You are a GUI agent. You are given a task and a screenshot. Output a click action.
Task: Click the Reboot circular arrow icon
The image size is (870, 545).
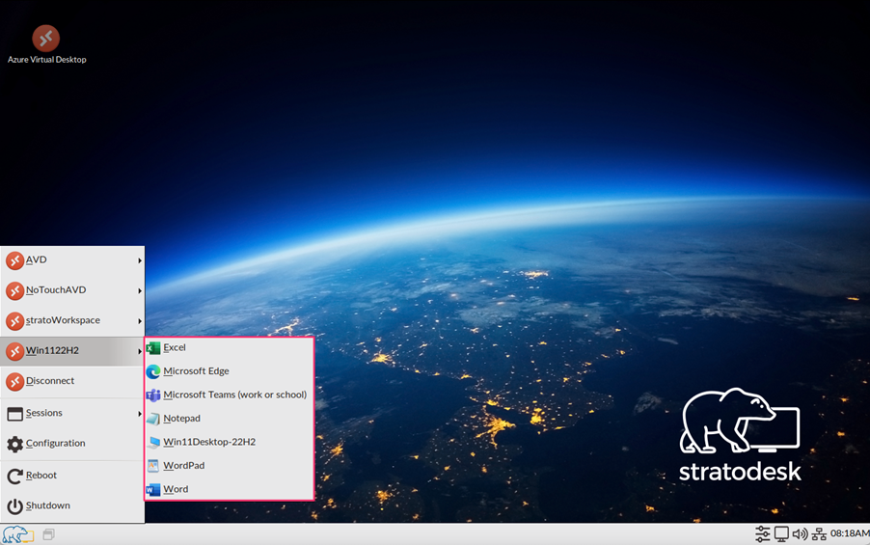(15, 476)
